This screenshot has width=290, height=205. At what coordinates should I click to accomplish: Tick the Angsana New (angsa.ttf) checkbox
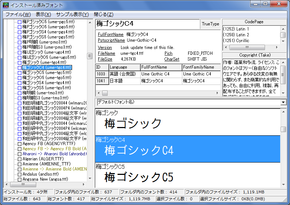coord(20,180)
